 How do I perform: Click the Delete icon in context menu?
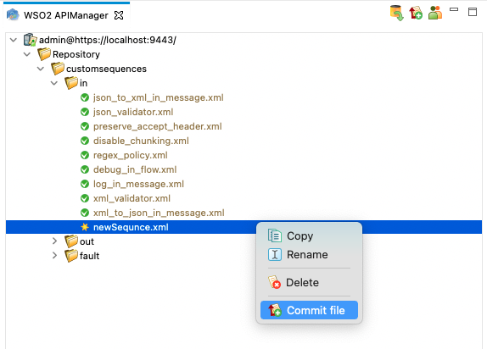(275, 282)
